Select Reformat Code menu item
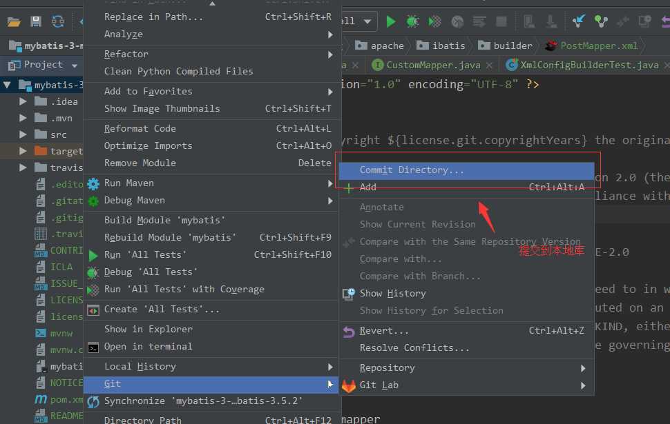The width and height of the screenshot is (670, 424). [x=211, y=129]
